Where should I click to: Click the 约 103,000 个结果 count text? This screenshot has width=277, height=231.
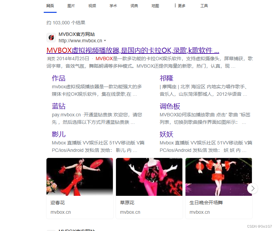66,23
